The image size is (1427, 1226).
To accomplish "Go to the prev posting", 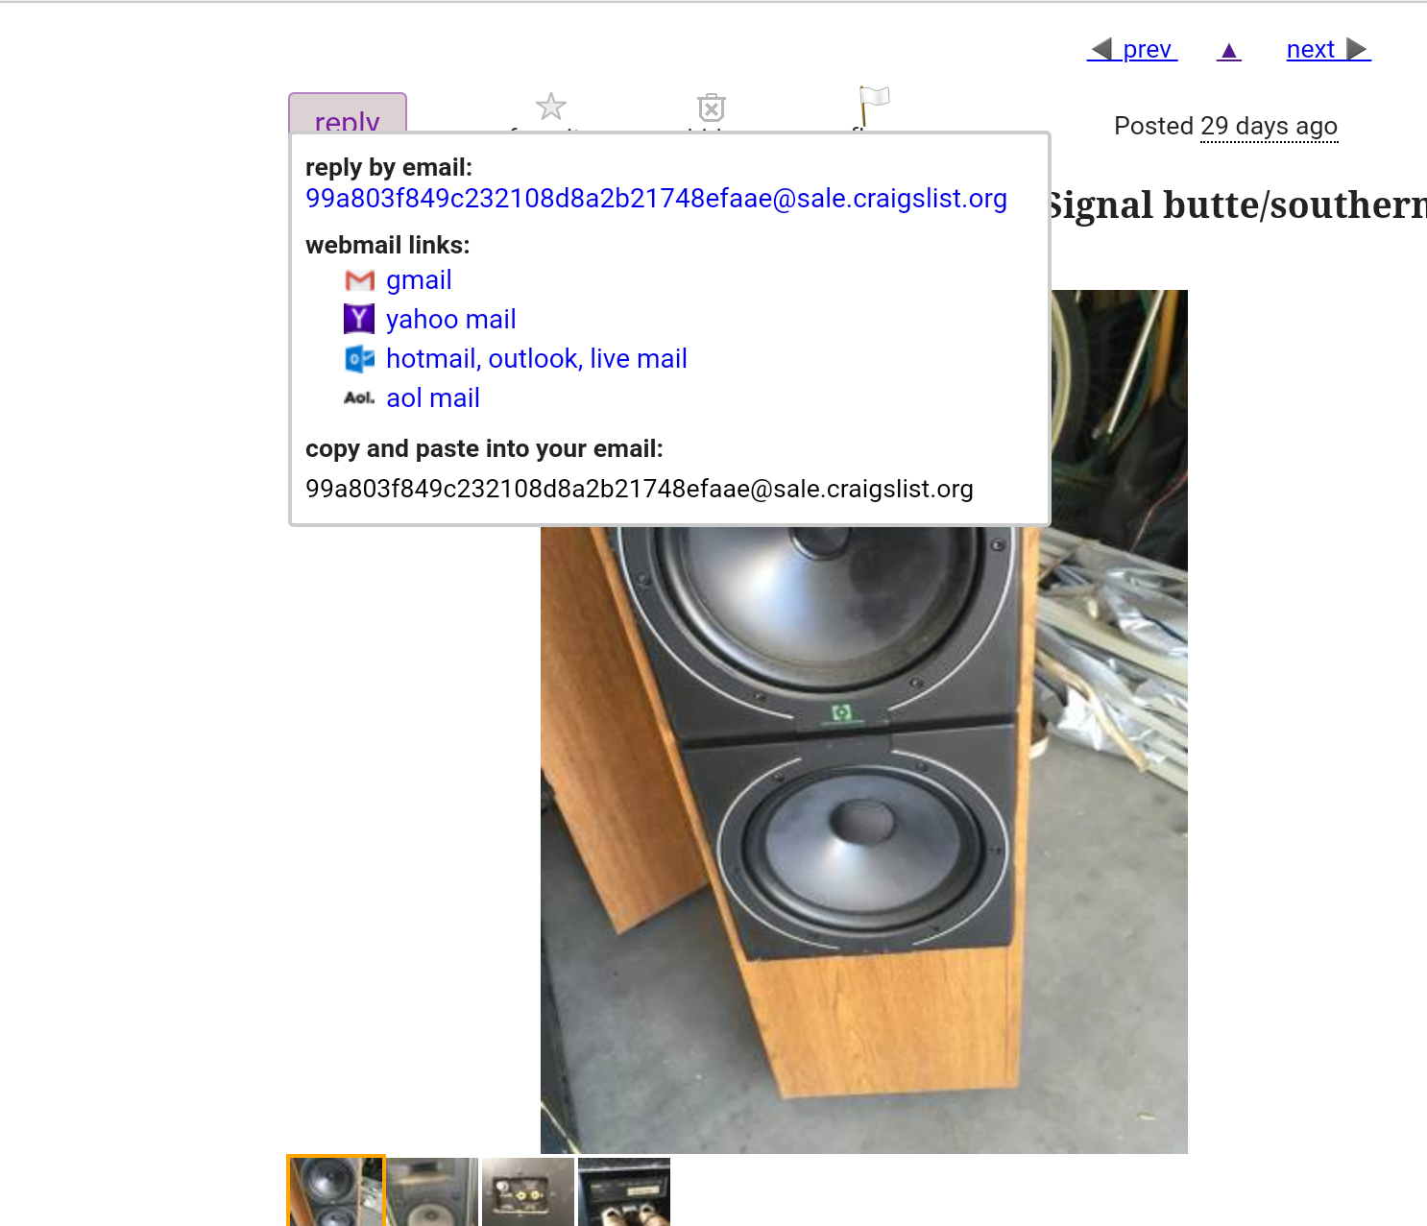I will [x=1133, y=50].
